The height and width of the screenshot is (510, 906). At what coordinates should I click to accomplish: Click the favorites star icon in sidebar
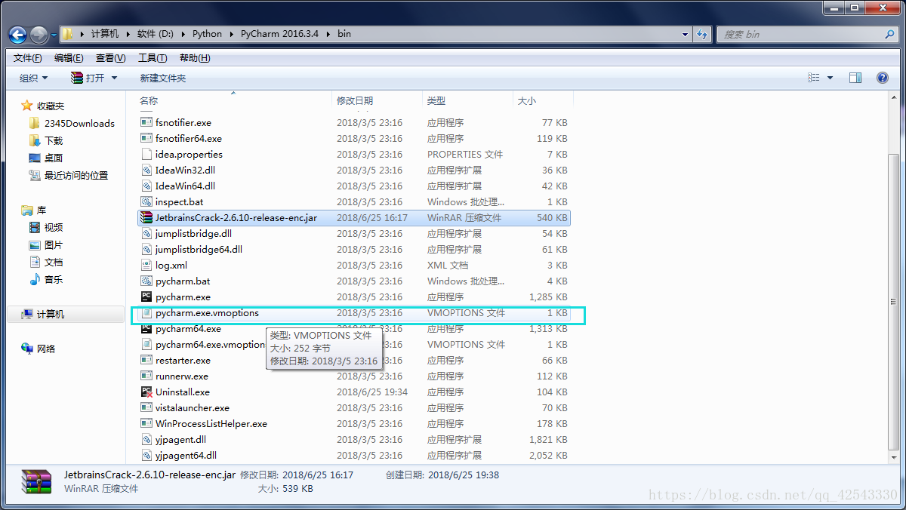(27, 106)
